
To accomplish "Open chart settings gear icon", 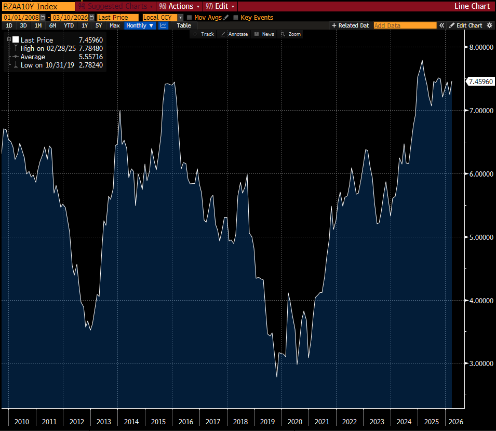I will pos(489,25).
